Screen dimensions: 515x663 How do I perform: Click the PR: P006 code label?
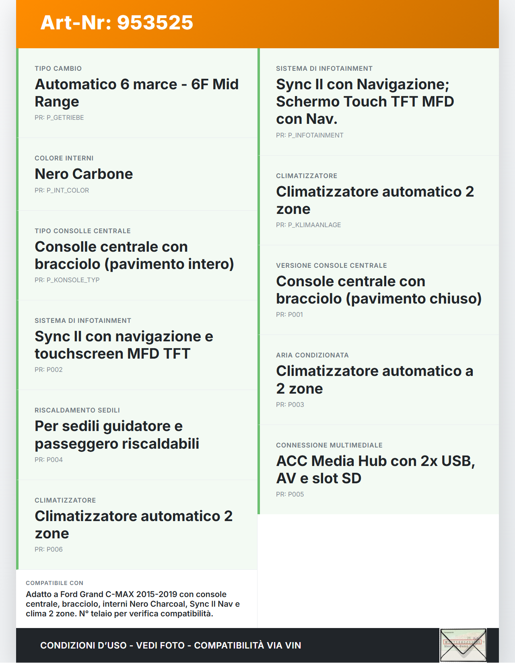tap(49, 550)
